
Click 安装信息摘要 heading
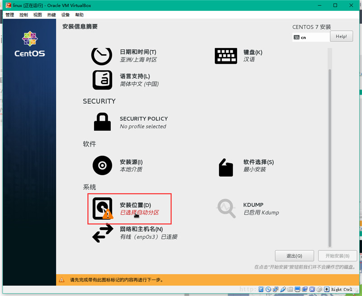(x=80, y=26)
